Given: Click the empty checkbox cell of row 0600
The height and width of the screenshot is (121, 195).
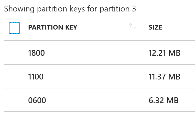Looking at the screenshot, I should [14, 100].
